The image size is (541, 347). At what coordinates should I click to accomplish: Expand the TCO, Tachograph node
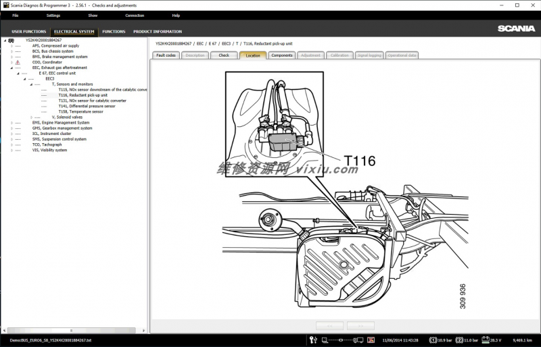tap(11, 144)
